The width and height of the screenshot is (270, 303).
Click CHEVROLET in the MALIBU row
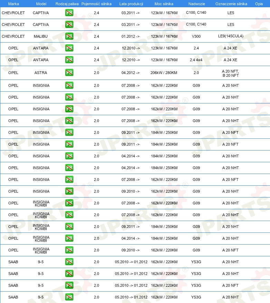coord(13,36)
